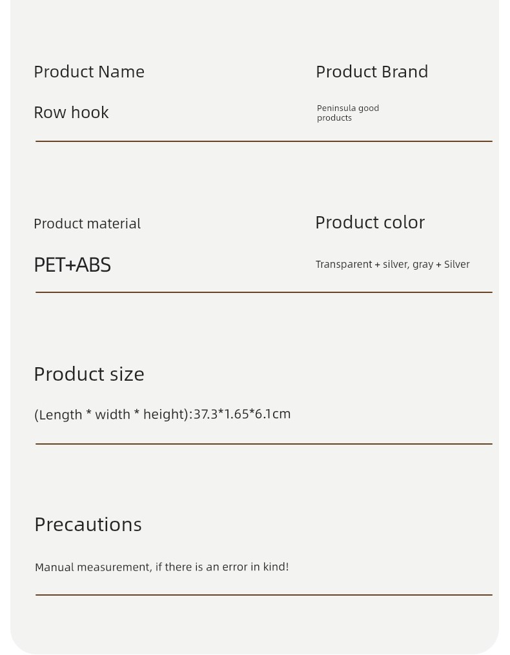The height and width of the screenshot is (655, 510).
Task: Click the Product size heading
Action: [89, 374]
